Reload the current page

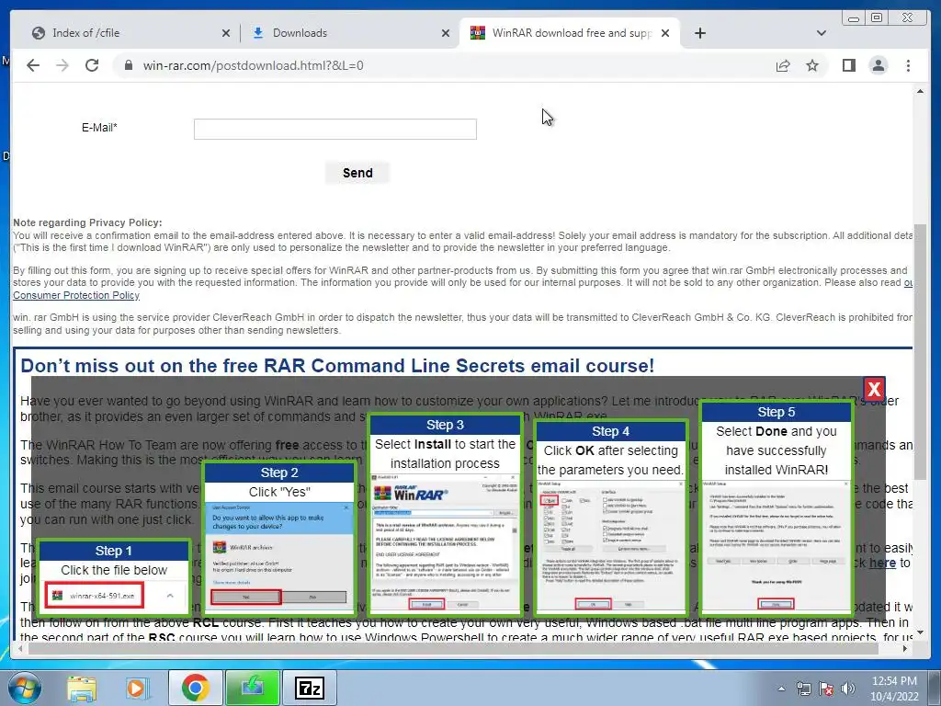pos(92,65)
